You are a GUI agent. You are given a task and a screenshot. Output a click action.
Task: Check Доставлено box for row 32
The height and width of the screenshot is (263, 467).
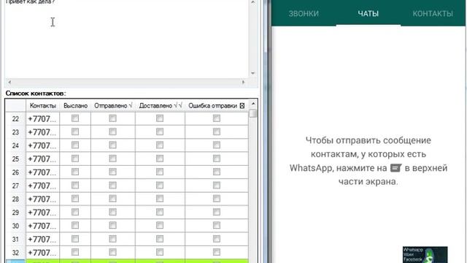coord(160,252)
